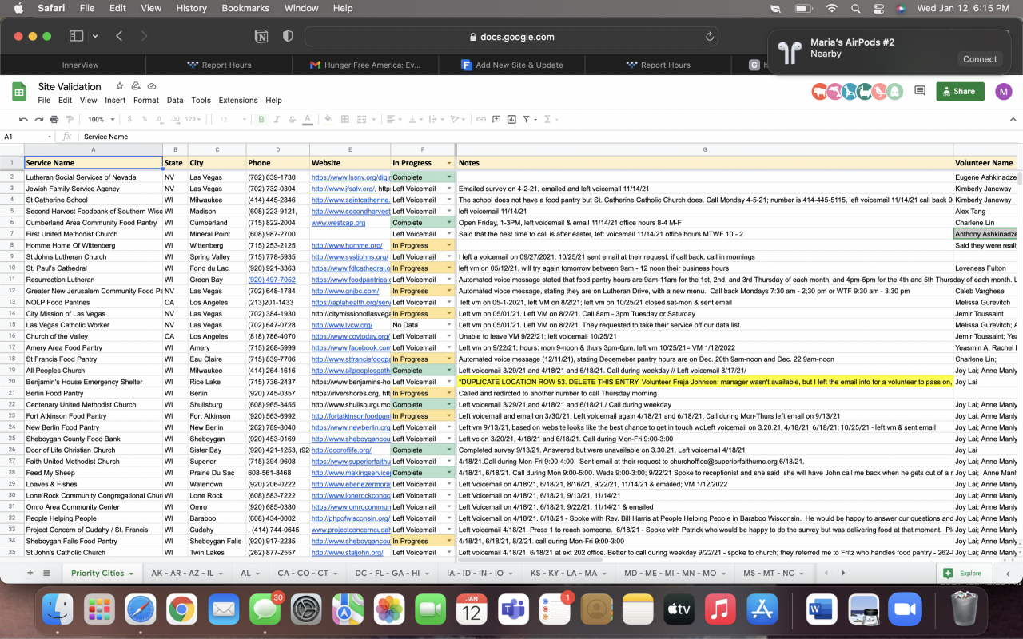Decrease decimal places in toolbar
The height and width of the screenshot is (639, 1023).
[161, 119]
